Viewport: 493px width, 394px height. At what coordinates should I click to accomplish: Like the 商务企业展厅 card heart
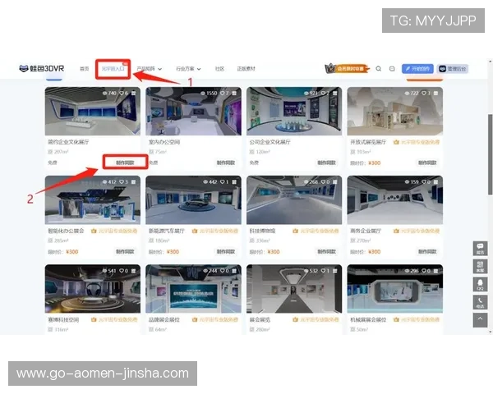pos(426,182)
